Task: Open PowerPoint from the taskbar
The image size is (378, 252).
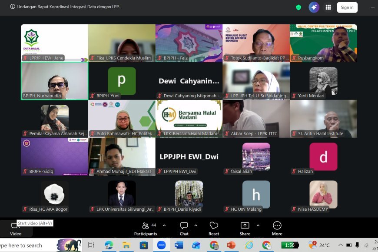Action: coord(231,245)
